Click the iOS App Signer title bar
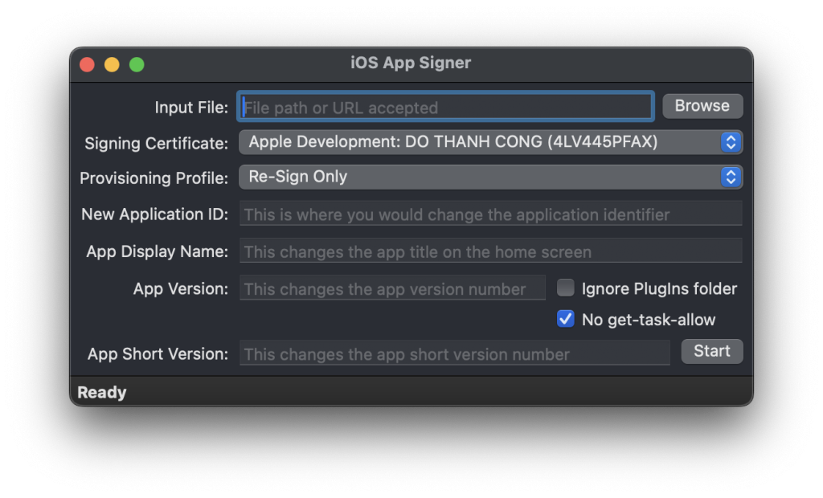This screenshot has width=823, height=498. click(411, 63)
